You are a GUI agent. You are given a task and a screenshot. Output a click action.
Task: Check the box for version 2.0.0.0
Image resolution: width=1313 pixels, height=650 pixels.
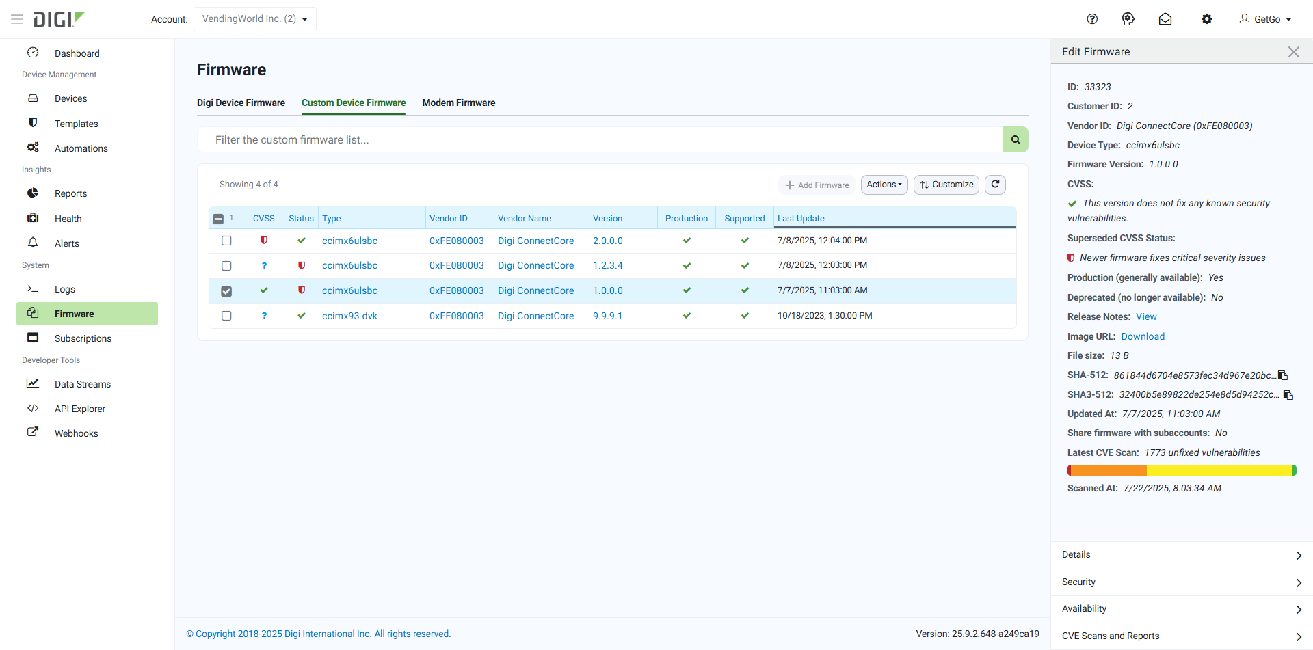[x=226, y=241]
